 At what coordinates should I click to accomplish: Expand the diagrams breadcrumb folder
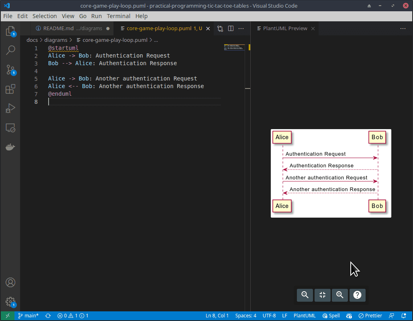(55, 40)
